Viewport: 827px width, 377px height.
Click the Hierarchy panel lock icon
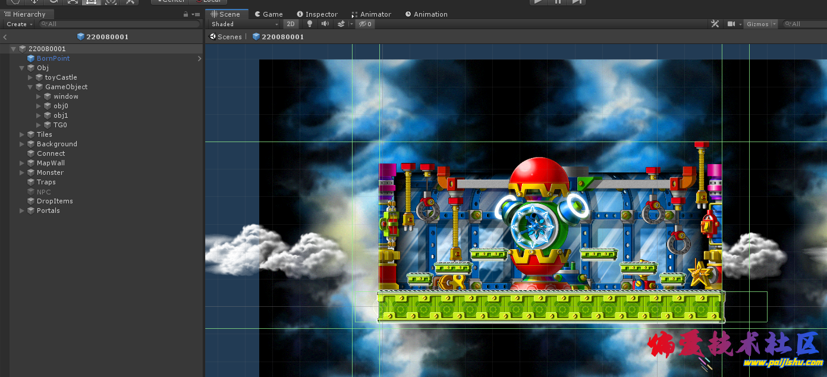coord(185,14)
